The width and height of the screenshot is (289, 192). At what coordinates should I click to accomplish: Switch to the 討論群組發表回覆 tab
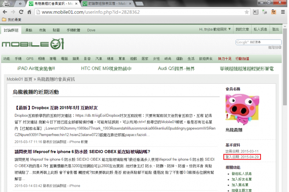pyautogui.click(x=107, y=4)
